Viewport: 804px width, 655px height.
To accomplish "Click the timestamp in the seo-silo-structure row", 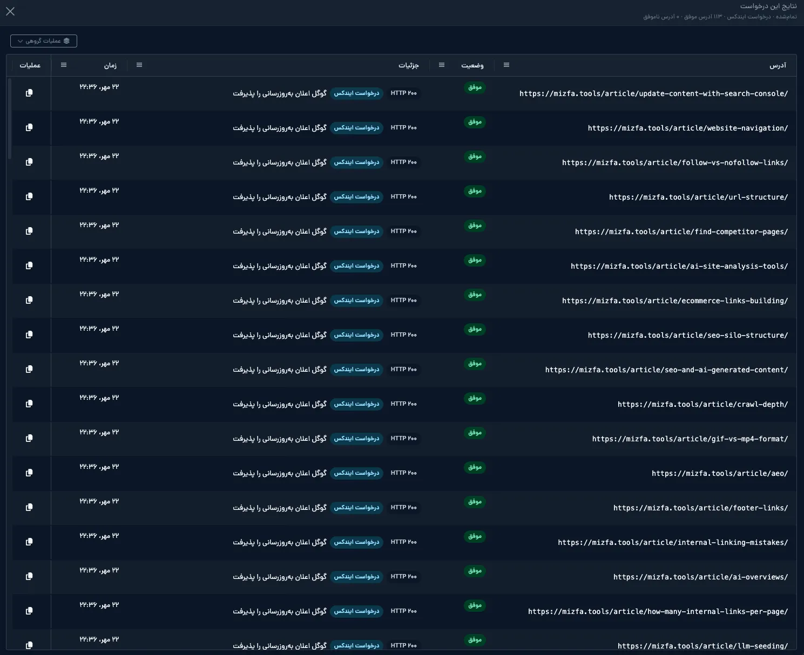I will pos(99,329).
